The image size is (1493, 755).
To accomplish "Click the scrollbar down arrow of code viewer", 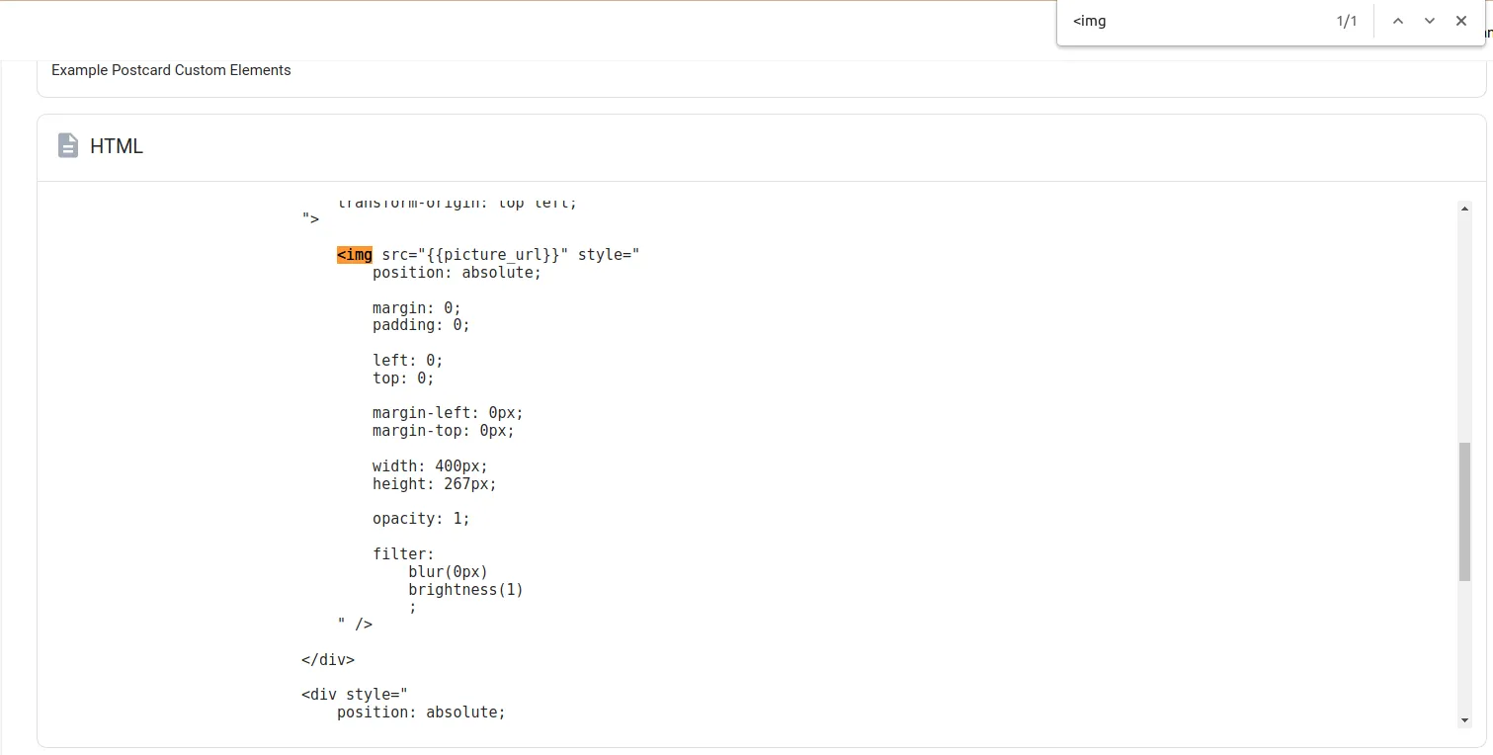I will [1465, 718].
